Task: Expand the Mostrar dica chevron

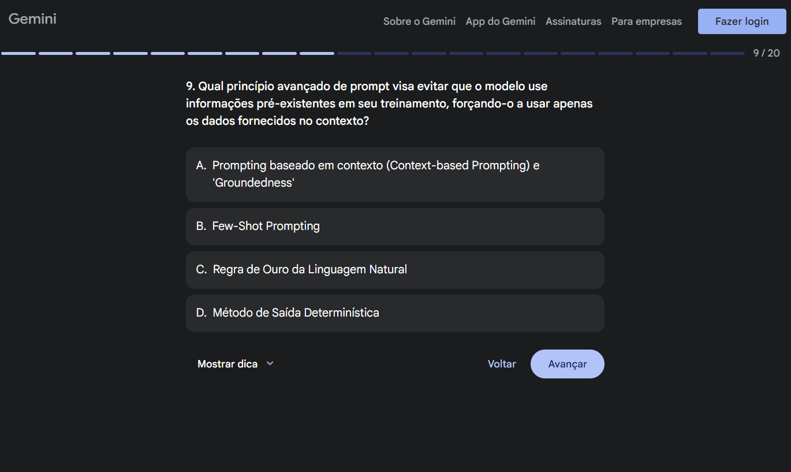Action: coord(270,364)
